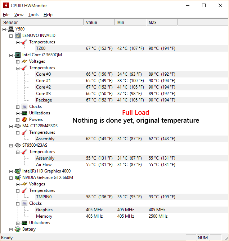Collapse the NVIDIA GeForce GTX 660M node

[11, 178]
